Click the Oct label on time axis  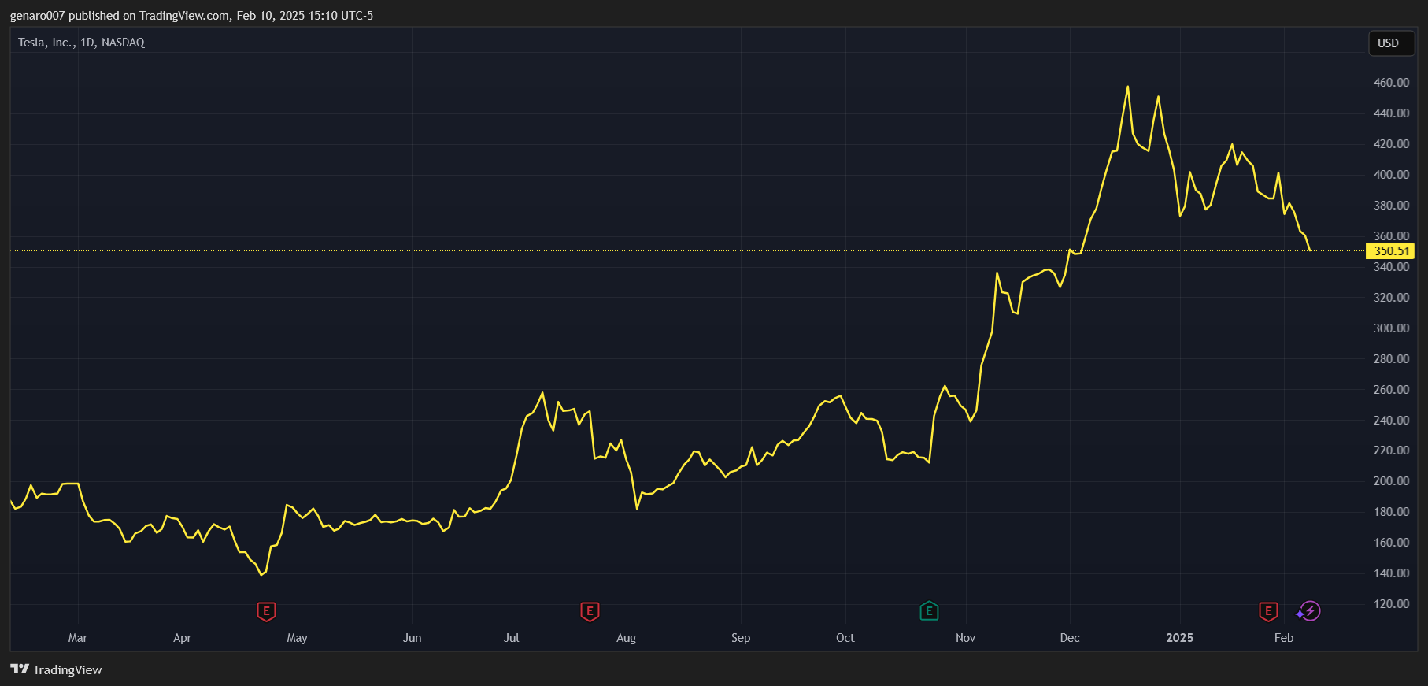[x=845, y=638]
